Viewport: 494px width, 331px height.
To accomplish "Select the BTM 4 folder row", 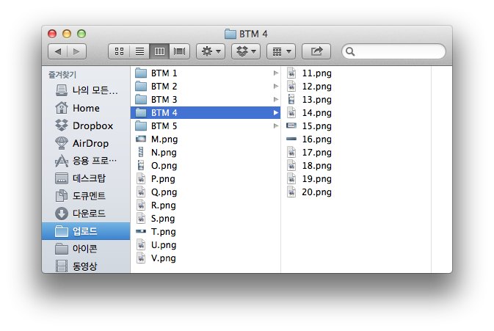I will tap(206, 113).
